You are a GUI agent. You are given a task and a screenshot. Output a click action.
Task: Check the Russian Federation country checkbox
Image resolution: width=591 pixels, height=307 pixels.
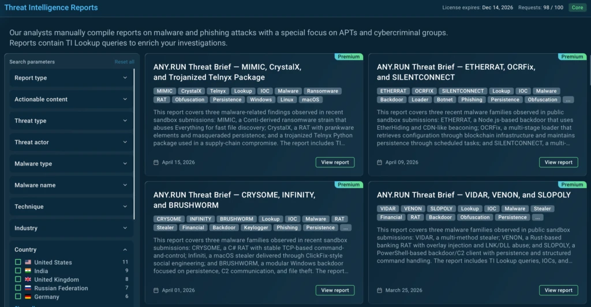(18, 288)
